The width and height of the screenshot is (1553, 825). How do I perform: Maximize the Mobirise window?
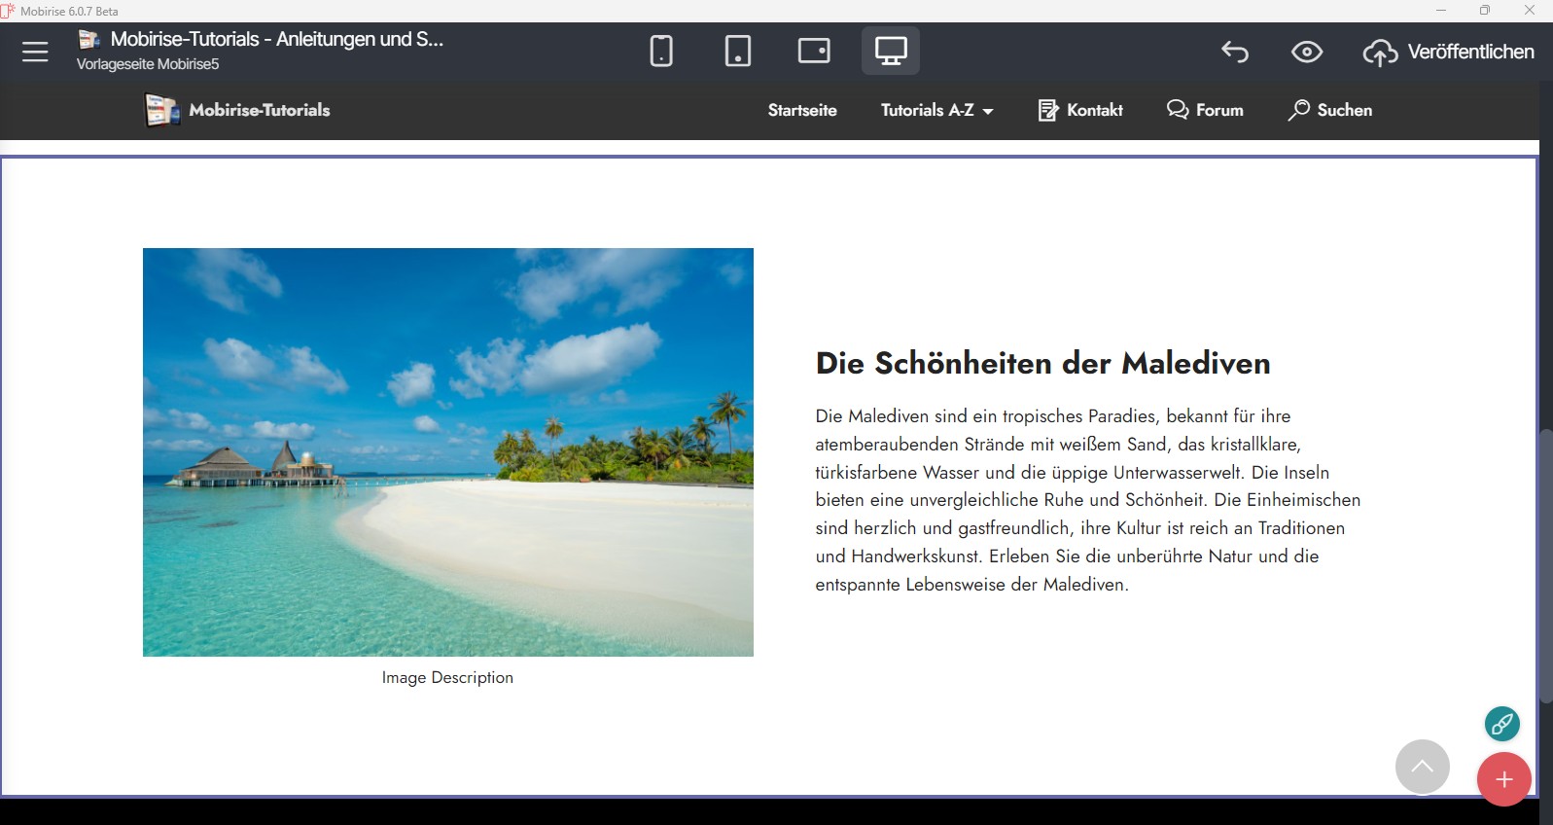(1485, 11)
